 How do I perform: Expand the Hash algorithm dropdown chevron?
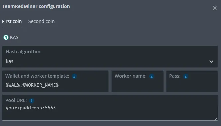tap(211, 61)
